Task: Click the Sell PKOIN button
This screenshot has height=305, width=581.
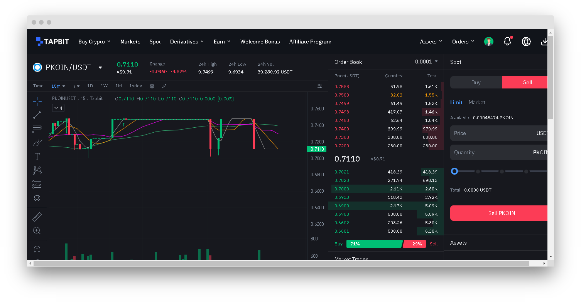Action: [499, 213]
